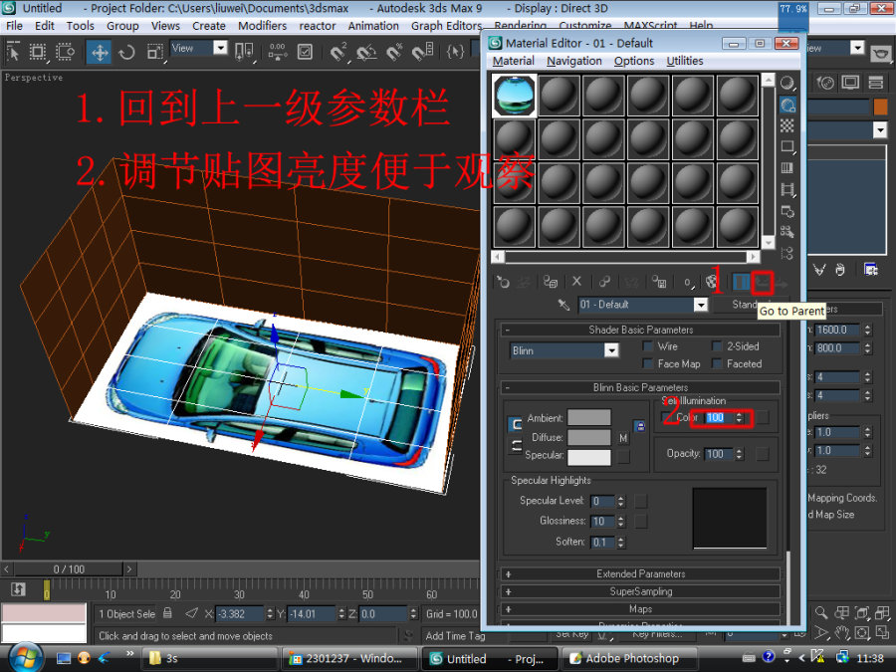
Task: Toggle the Show End Result icon
Action: click(x=741, y=282)
